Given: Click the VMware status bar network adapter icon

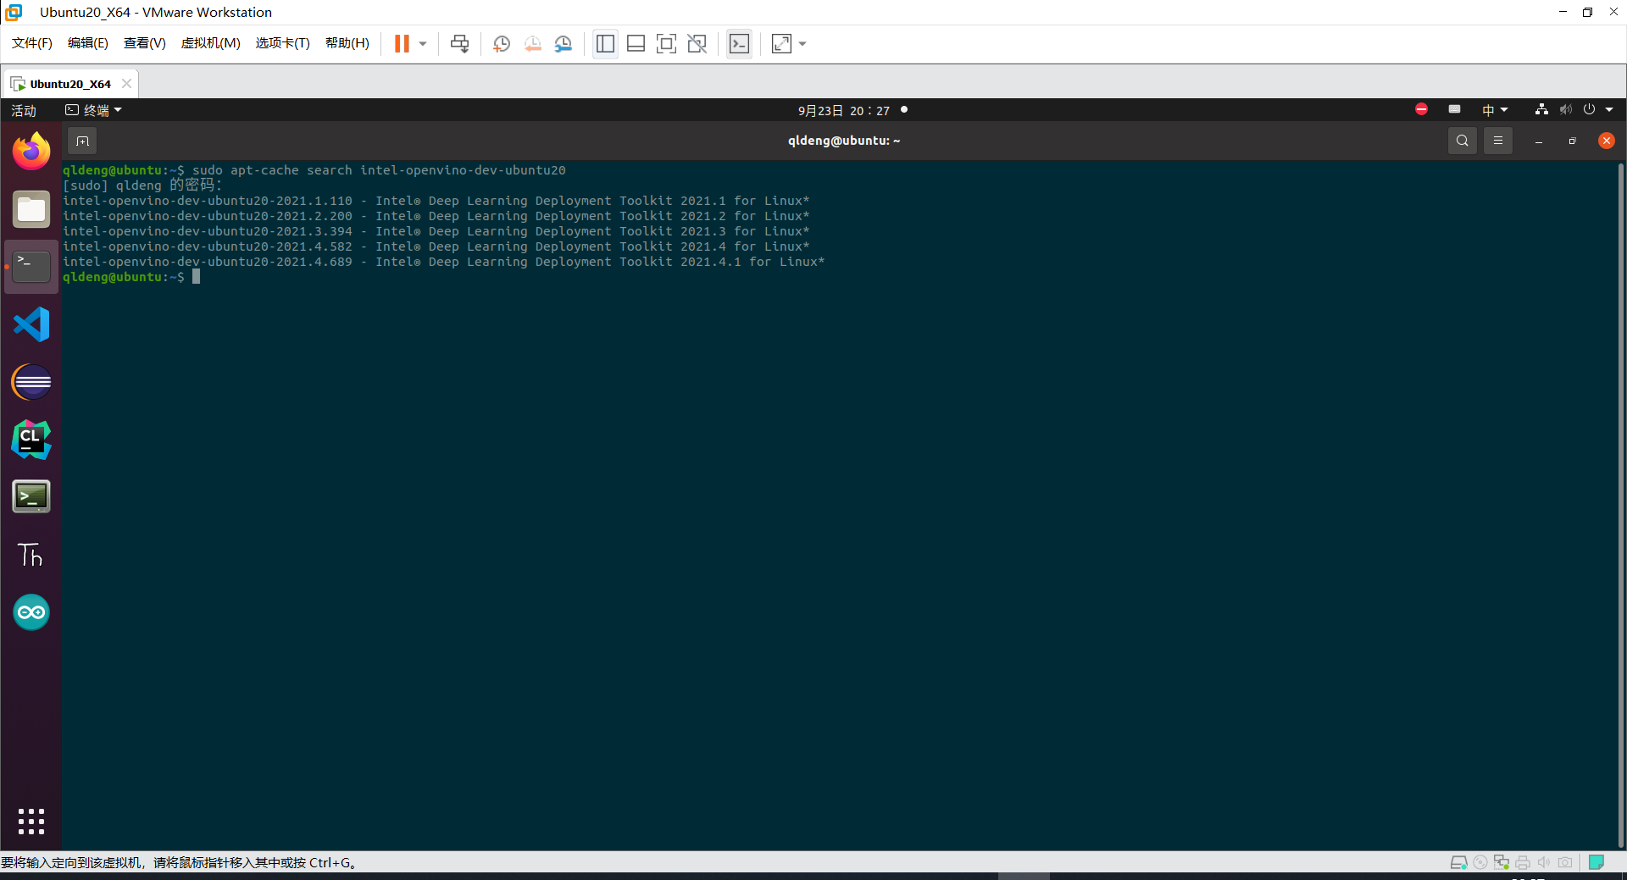Looking at the screenshot, I should [x=1502, y=862].
